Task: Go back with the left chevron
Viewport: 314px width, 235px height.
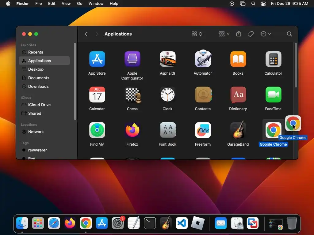Action: [x=86, y=34]
